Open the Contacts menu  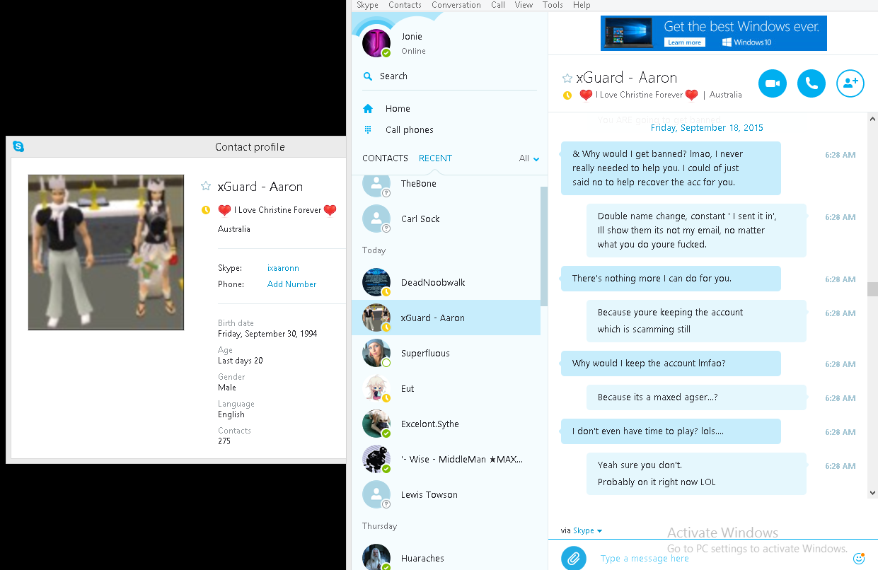[405, 5]
